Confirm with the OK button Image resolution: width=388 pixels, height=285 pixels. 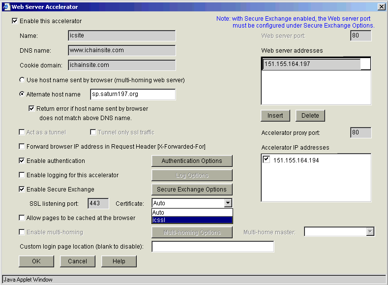point(36,261)
